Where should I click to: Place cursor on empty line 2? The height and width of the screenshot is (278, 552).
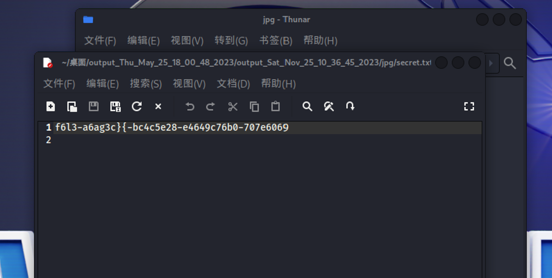coord(267,140)
